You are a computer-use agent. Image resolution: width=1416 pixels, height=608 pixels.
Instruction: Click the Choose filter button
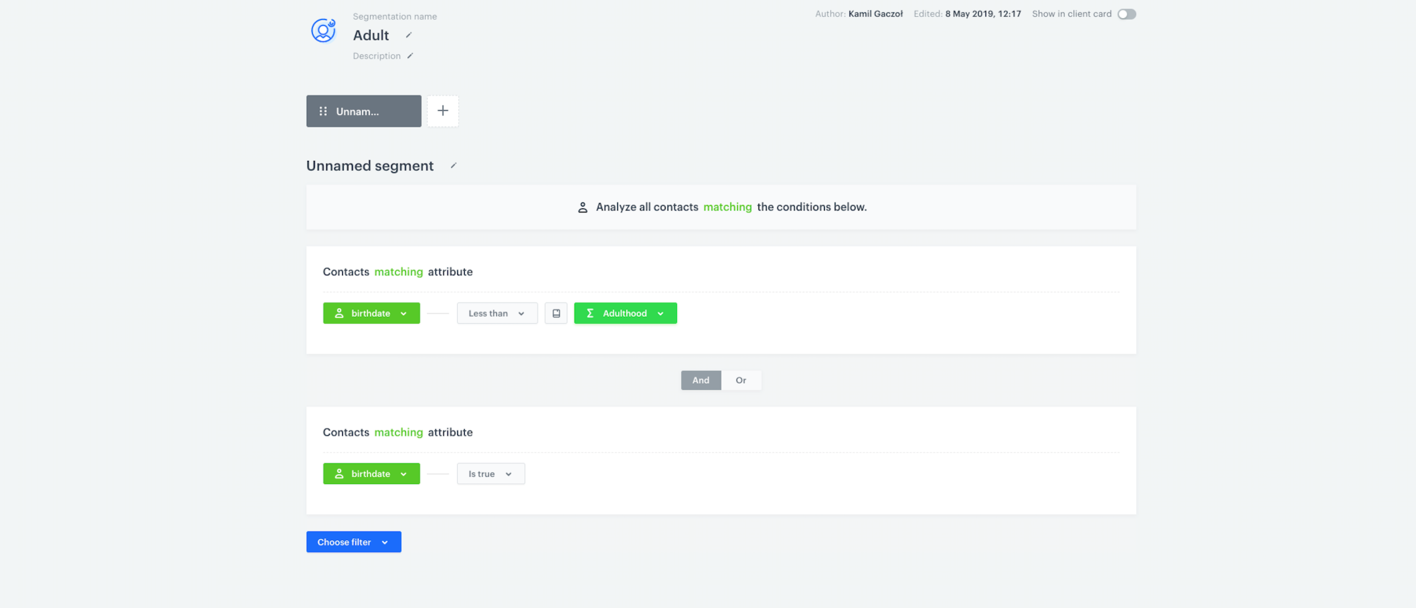(353, 542)
